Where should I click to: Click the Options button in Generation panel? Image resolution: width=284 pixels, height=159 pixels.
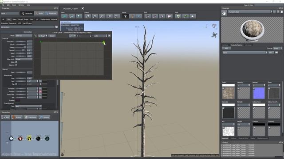tap(44, 117)
